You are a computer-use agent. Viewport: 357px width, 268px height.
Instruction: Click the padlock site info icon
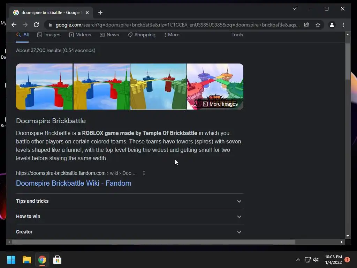coord(50,25)
